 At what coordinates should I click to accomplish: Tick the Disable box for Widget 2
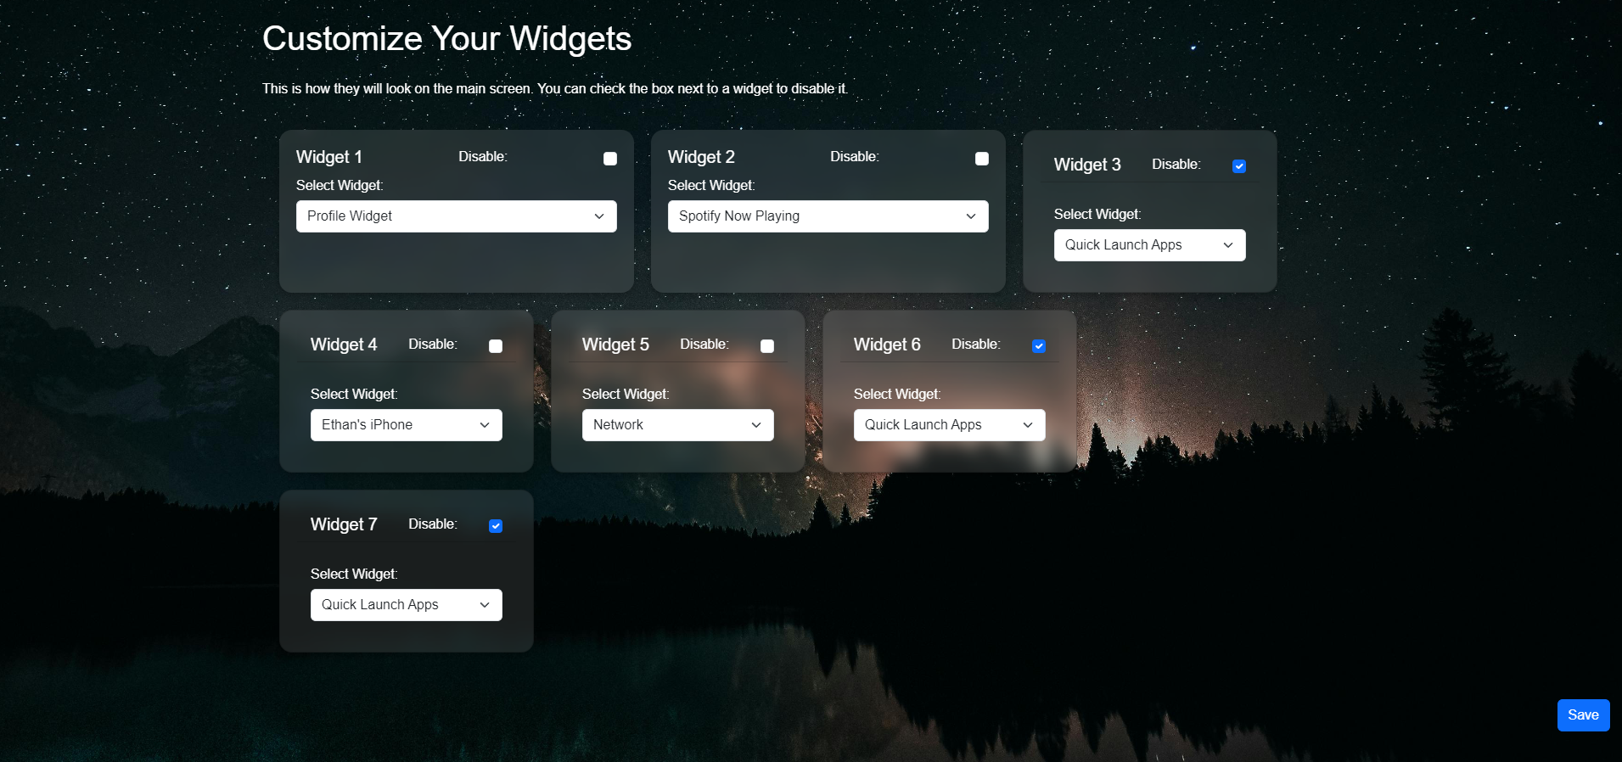[981, 159]
